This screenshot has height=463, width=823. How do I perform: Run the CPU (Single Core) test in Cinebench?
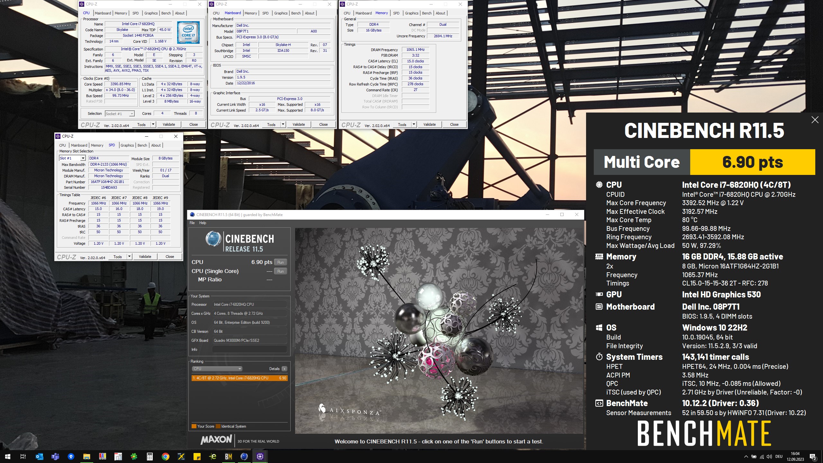281,271
